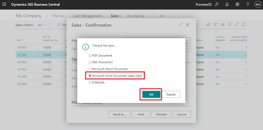Click the Status column header
The width and height of the screenshot is (263, 130).
pyautogui.click(x=199, y=40)
